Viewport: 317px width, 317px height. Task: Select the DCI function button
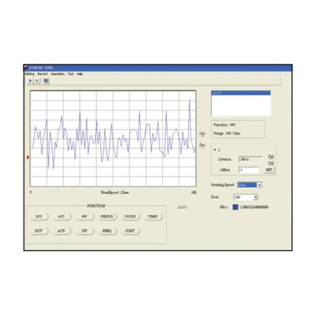[39, 216]
